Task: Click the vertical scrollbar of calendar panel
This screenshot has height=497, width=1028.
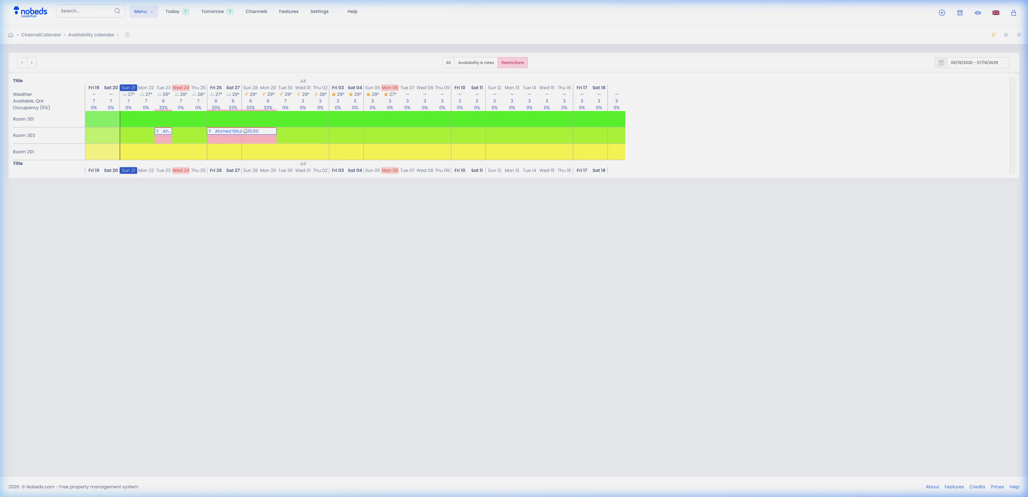Action: [x=1012, y=126]
